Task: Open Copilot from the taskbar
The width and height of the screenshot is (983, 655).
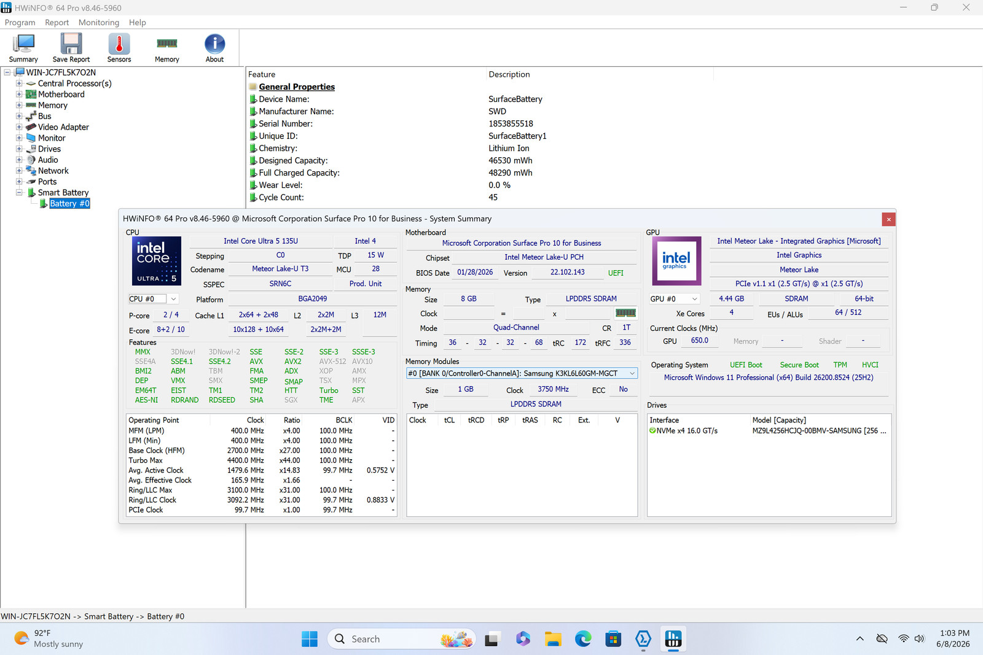Action: pyautogui.click(x=523, y=639)
